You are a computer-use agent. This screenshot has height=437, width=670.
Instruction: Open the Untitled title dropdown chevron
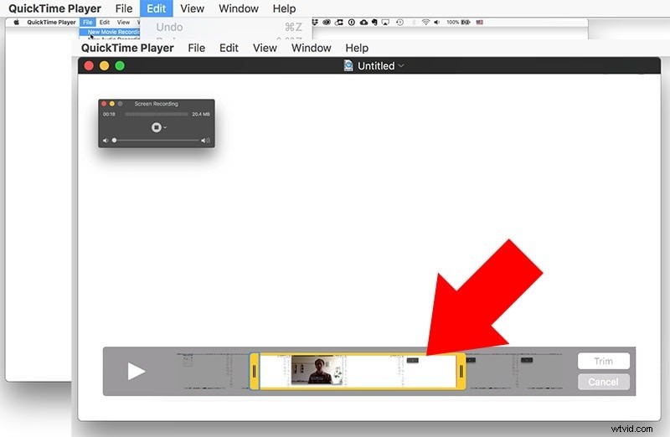[401, 66]
